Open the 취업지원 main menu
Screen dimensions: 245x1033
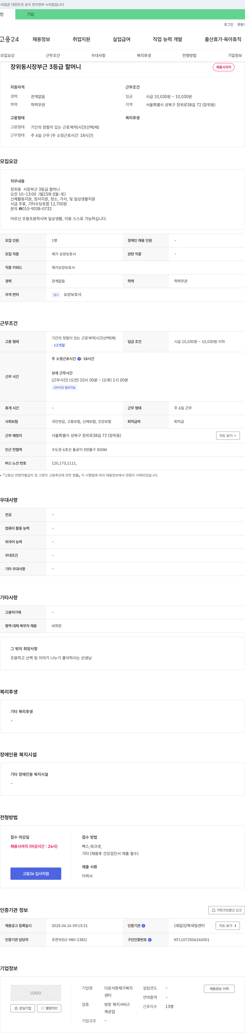(81, 39)
